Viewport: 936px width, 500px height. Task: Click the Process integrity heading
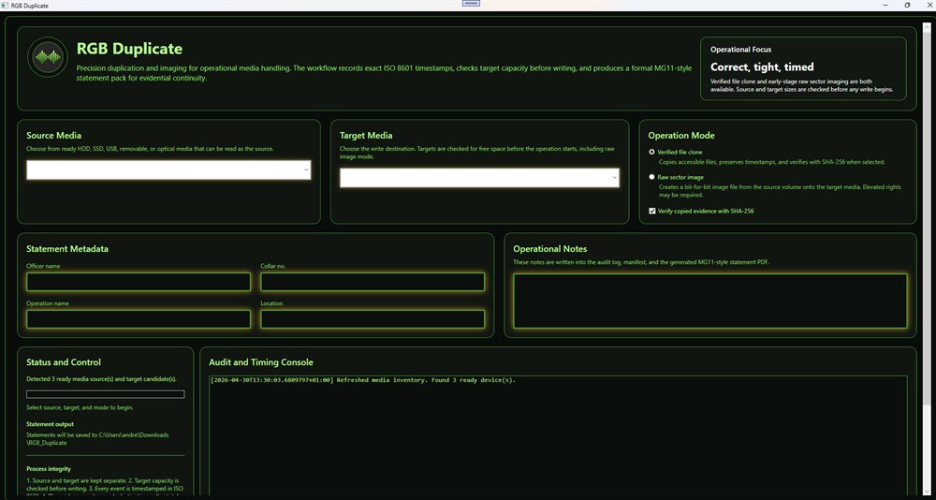click(49, 469)
